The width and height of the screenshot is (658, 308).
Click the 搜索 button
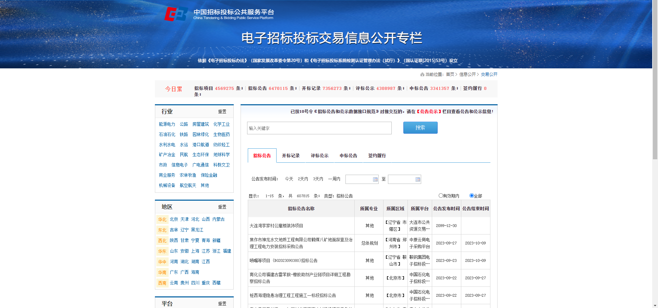coord(420,128)
